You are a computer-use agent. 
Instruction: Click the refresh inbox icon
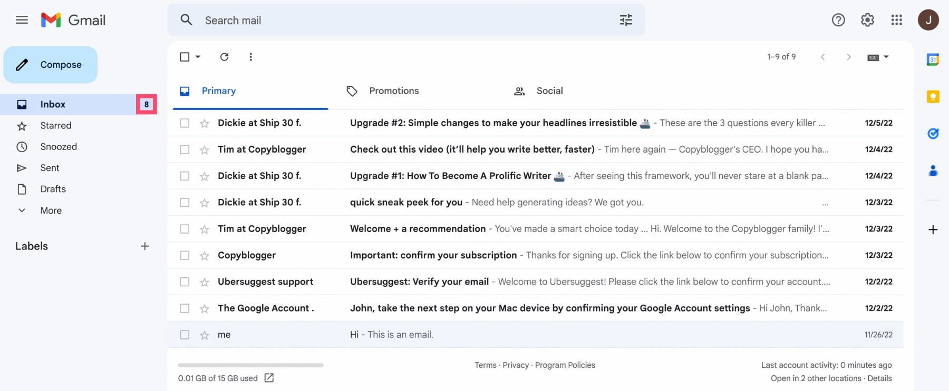pyautogui.click(x=224, y=57)
